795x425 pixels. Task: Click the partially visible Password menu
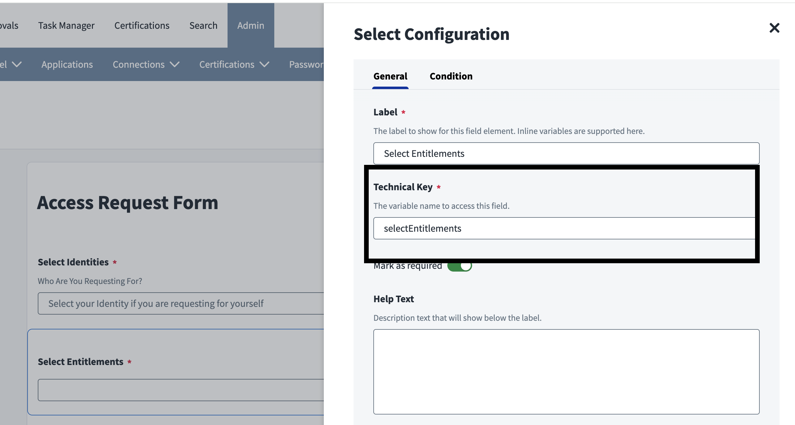(306, 64)
